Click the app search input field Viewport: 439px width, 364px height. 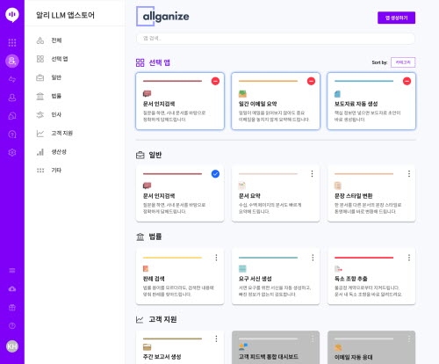(x=276, y=39)
